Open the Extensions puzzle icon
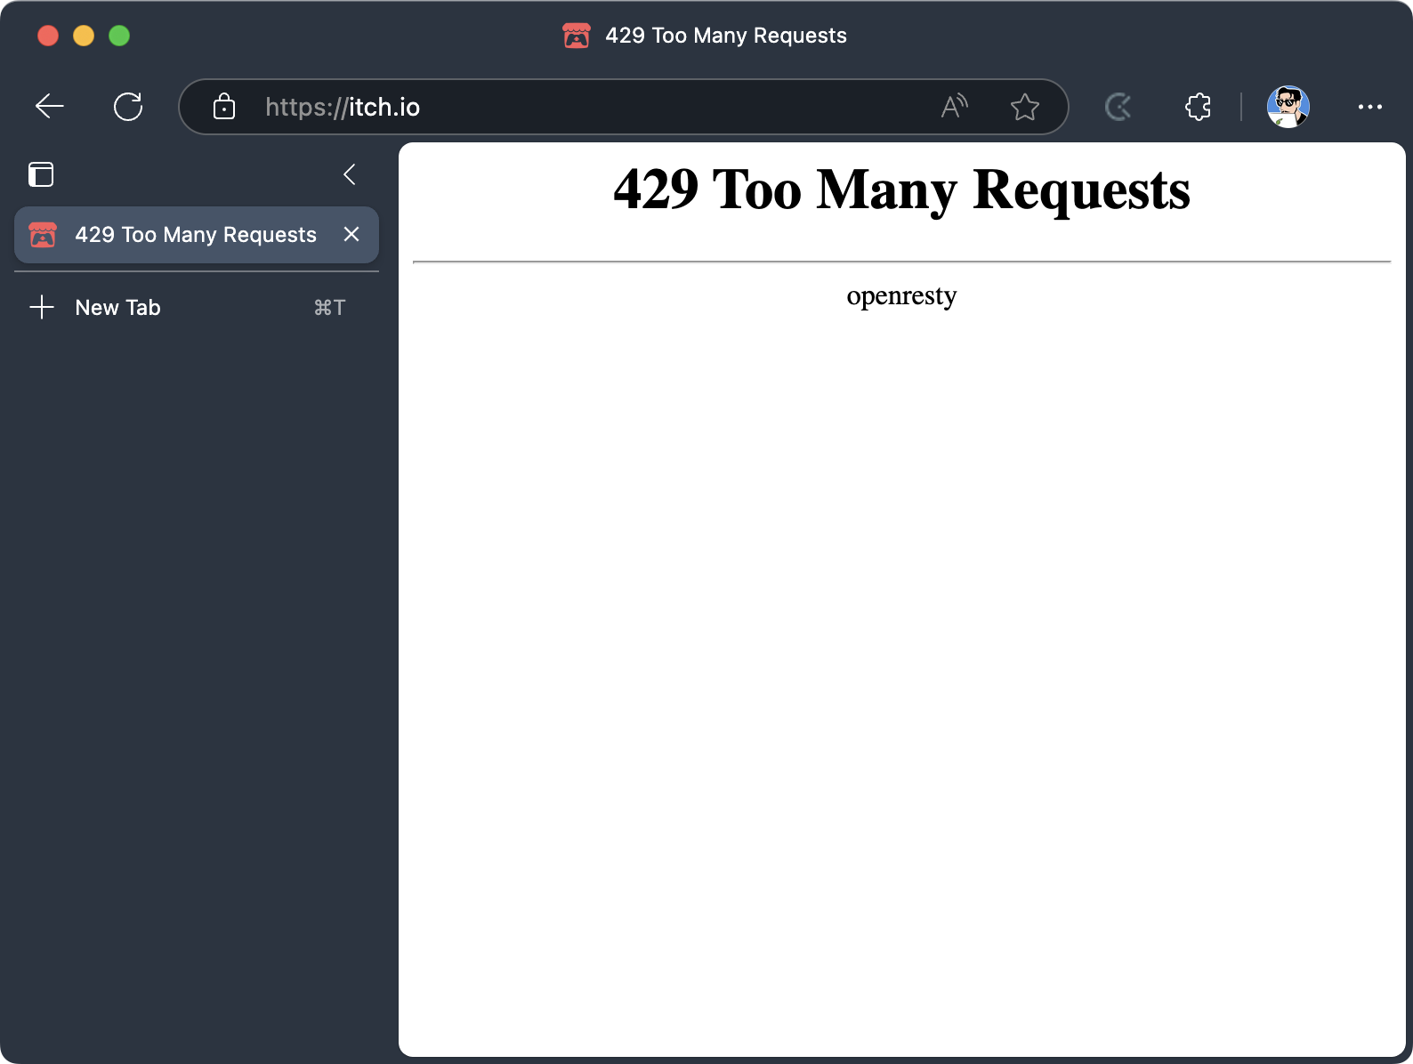 (1198, 107)
